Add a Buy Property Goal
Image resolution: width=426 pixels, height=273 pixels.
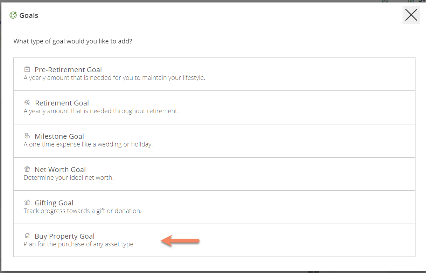click(x=65, y=236)
